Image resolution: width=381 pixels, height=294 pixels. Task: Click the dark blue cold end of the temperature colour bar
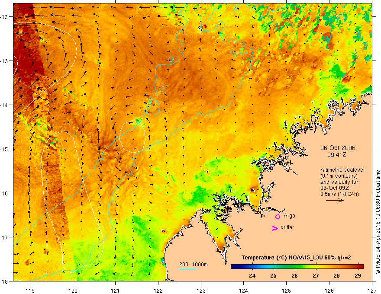[235, 267]
